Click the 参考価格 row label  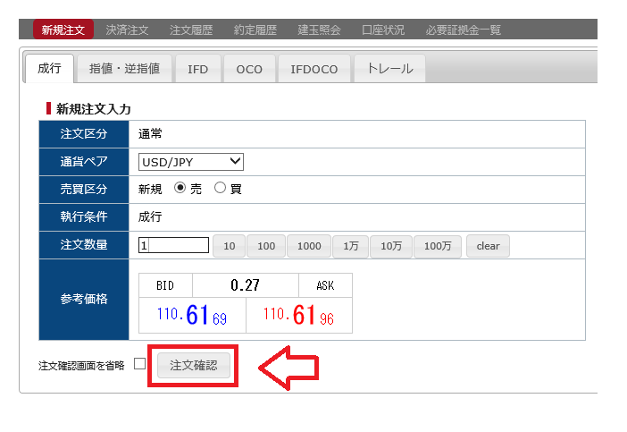click(x=84, y=299)
